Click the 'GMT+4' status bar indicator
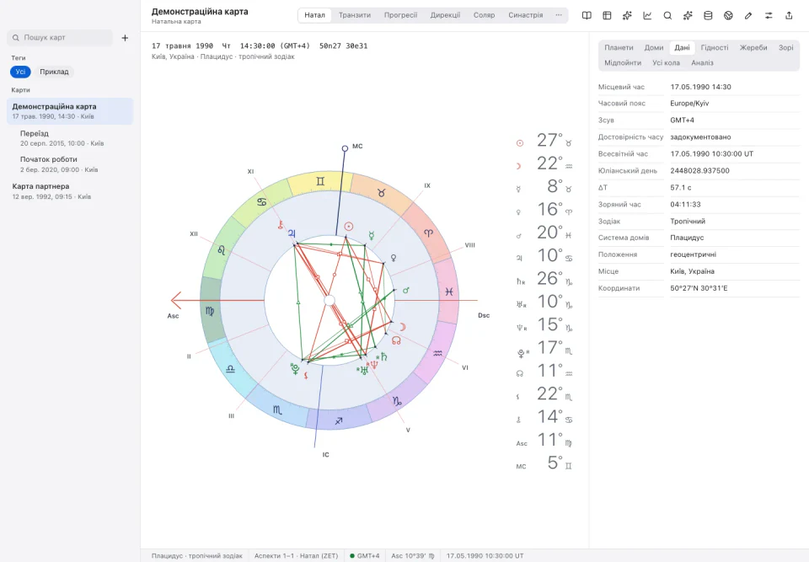The height and width of the screenshot is (562, 809). pyautogui.click(x=365, y=556)
